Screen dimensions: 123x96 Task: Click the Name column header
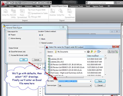[x=67, y=56]
